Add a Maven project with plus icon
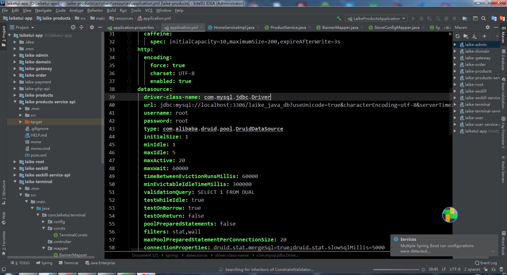The height and width of the screenshot is (275, 507). pos(484,36)
